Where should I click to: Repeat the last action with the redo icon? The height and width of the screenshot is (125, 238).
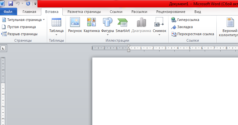(28, 4)
